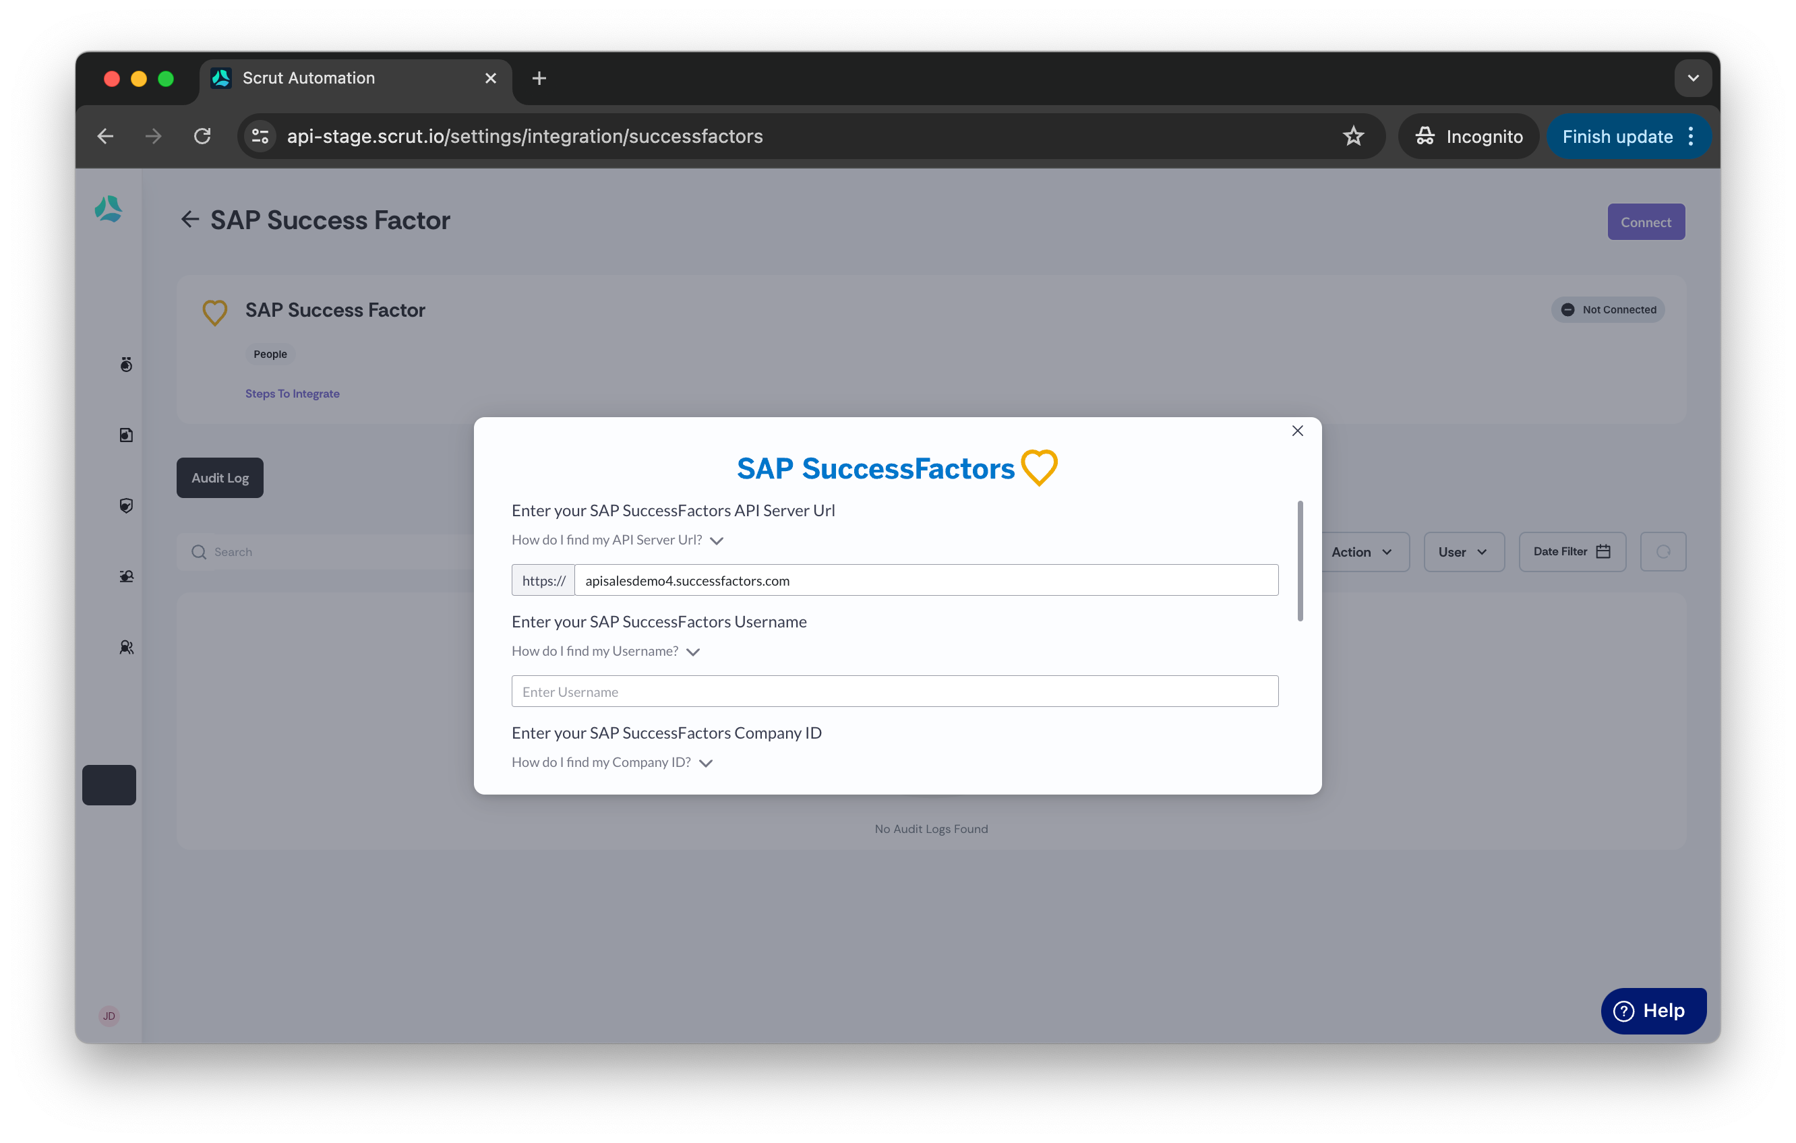Close the SAP SuccessFactors dialog
This screenshot has height=1143, width=1796.
click(x=1297, y=431)
